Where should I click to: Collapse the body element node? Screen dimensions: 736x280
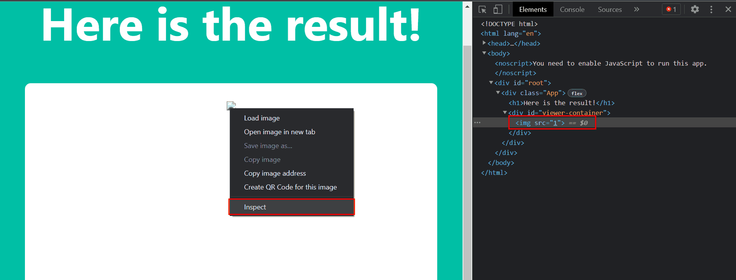tap(484, 53)
